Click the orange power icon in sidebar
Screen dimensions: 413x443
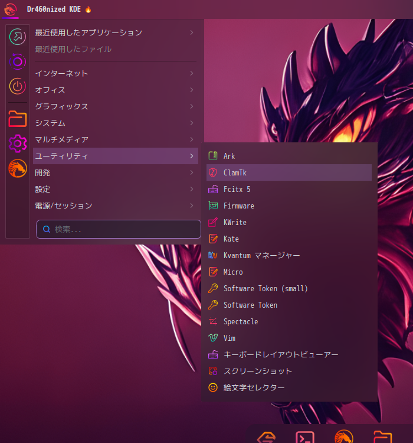(x=18, y=86)
